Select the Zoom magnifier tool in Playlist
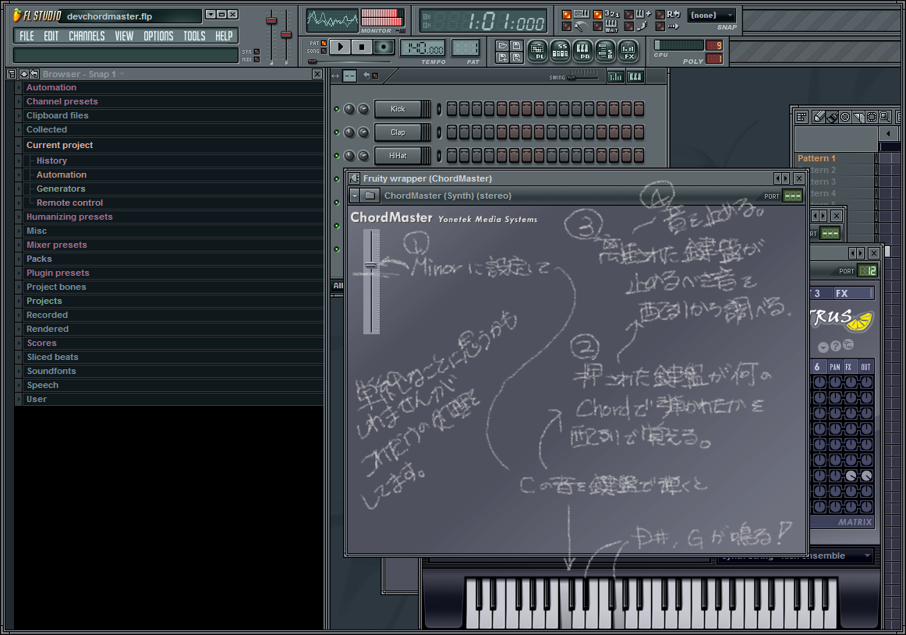Viewport: 906px width, 635px height. tap(885, 117)
